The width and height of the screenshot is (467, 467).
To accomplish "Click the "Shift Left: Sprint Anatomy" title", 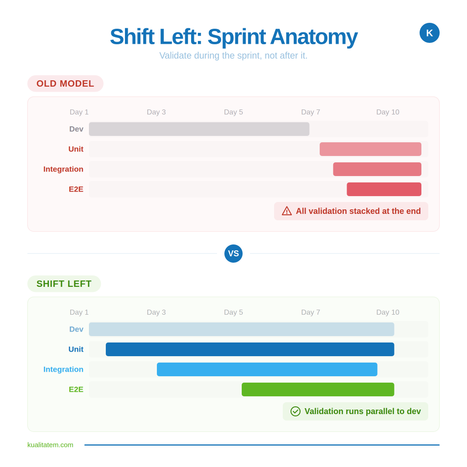I will [x=233, y=36].
